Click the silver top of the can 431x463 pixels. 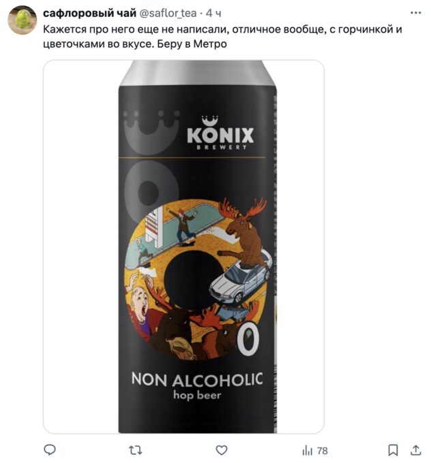(197, 74)
